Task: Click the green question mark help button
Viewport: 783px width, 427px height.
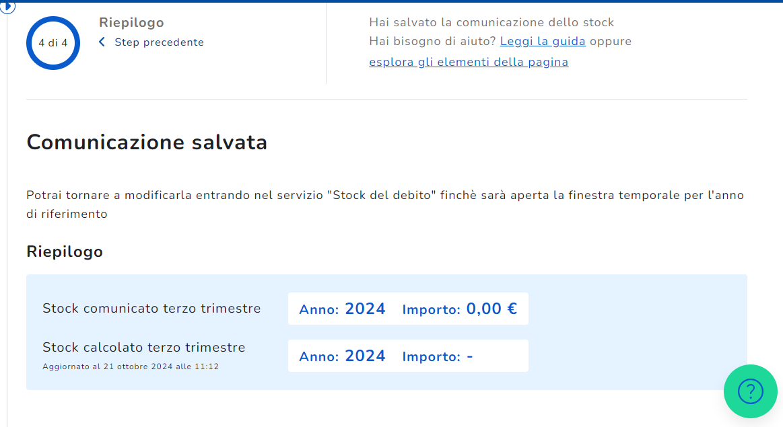Action: click(x=750, y=391)
